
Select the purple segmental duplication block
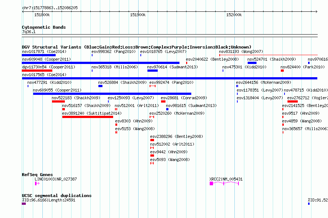24,204
